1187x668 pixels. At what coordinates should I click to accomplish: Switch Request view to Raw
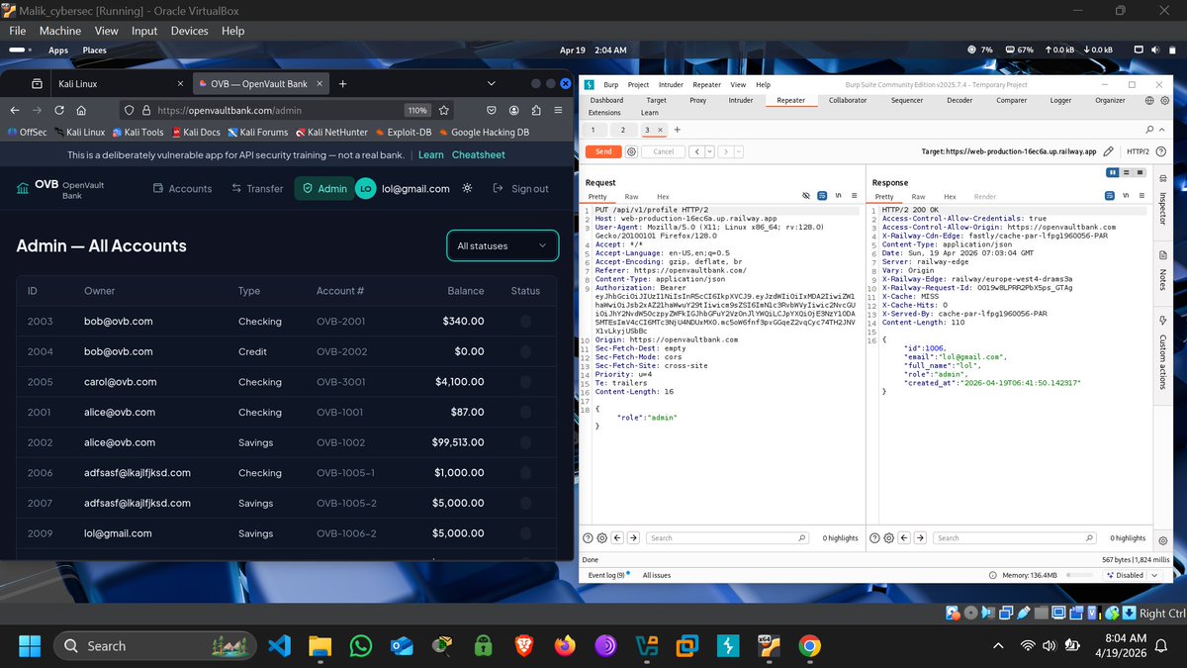(631, 197)
